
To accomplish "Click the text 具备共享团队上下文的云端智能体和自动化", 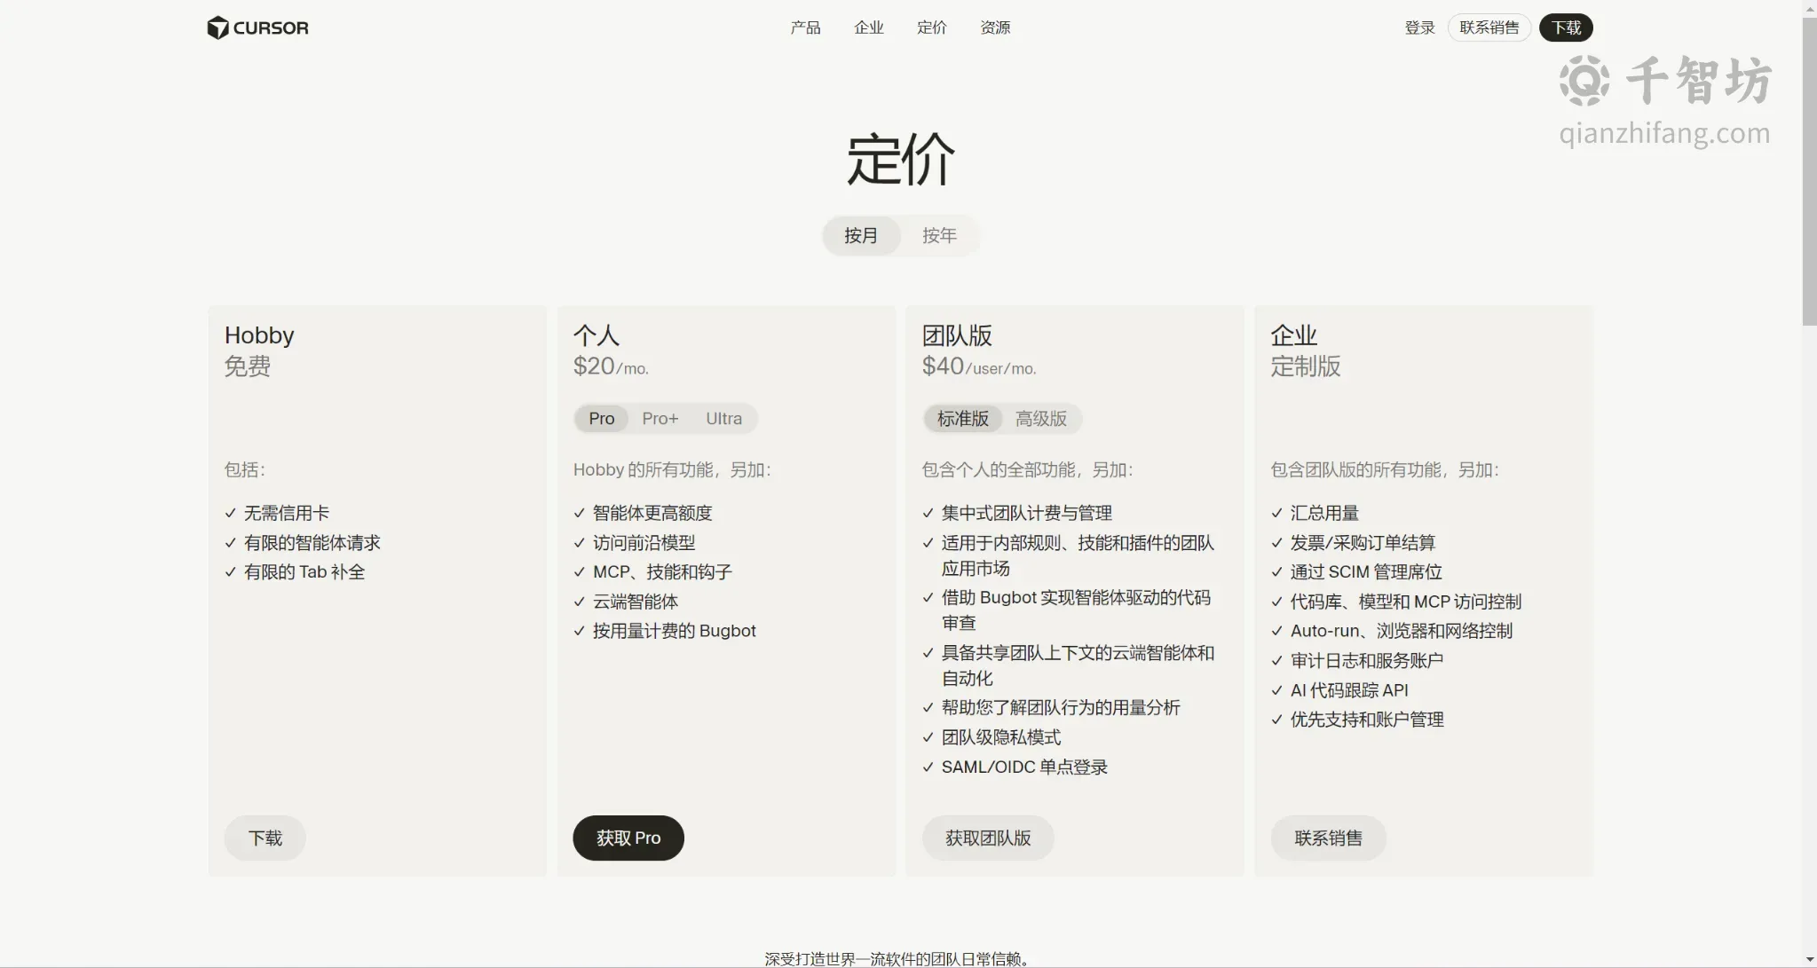I will [1078, 665].
